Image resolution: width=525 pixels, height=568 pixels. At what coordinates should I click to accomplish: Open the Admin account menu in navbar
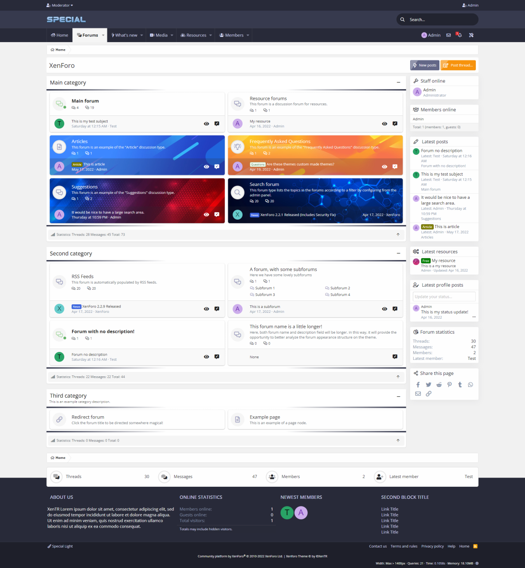click(x=431, y=35)
